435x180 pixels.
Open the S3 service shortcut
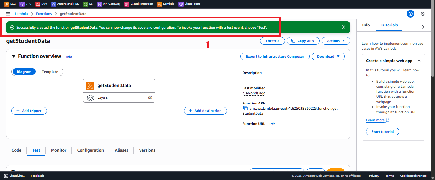coord(88,4)
